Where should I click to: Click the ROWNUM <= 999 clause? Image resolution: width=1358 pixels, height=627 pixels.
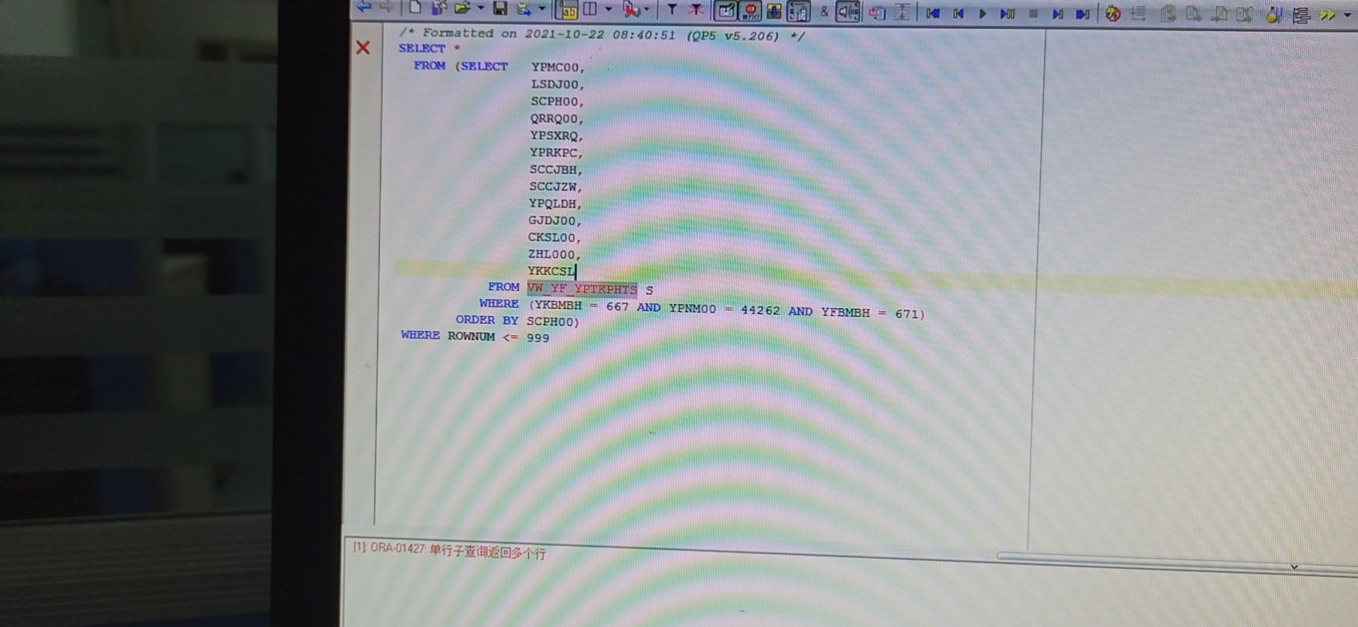tap(498, 336)
